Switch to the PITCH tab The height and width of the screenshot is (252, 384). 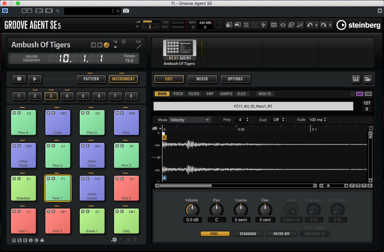[x=178, y=94]
